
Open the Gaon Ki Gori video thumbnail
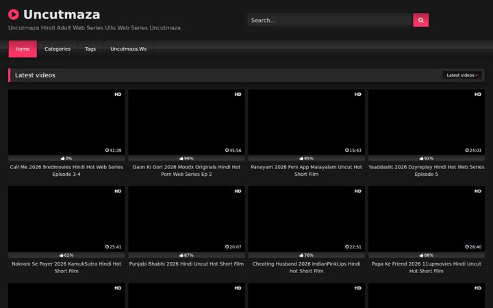click(x=186, y=122)
